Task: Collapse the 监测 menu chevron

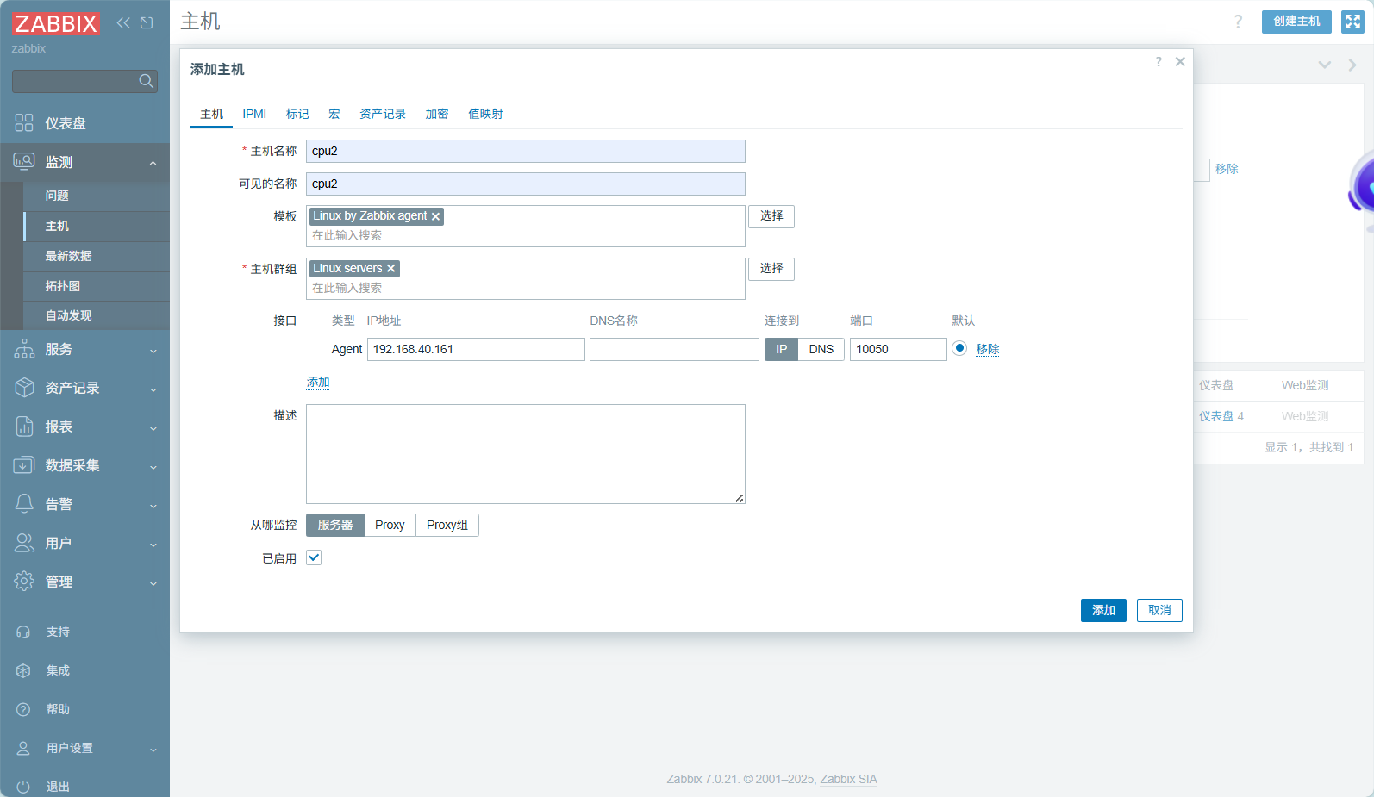Action: [x=153, y=163]
